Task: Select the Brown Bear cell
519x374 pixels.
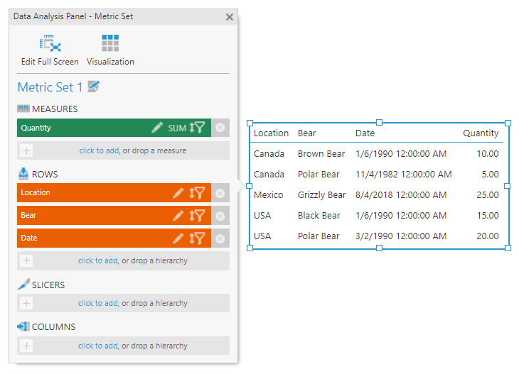Action: point(321,154)
